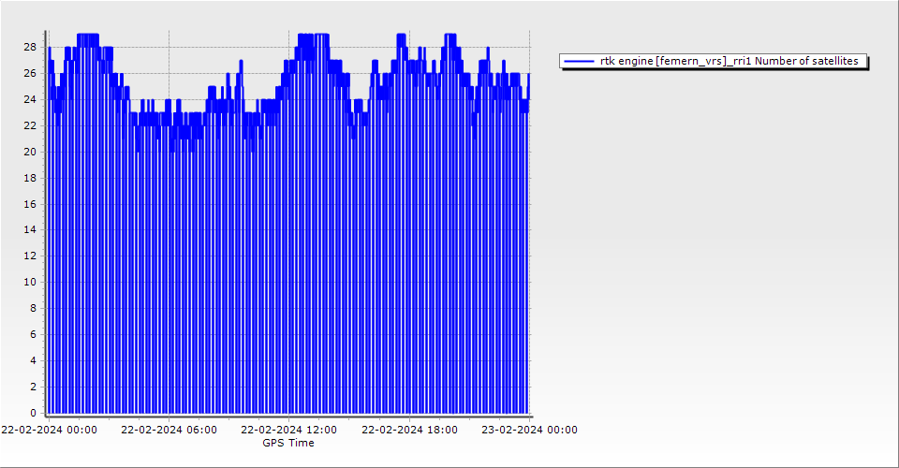899x468 pixels.
Task: Click the y-axis value 16 label
Action: point(30,203)
